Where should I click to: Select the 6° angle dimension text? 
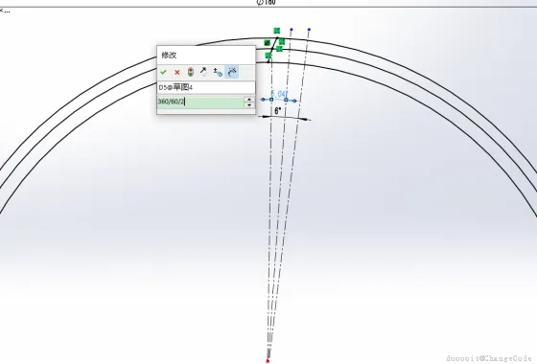coord(278,111)
